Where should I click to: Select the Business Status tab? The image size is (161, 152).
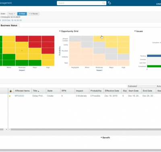[9, 25]
